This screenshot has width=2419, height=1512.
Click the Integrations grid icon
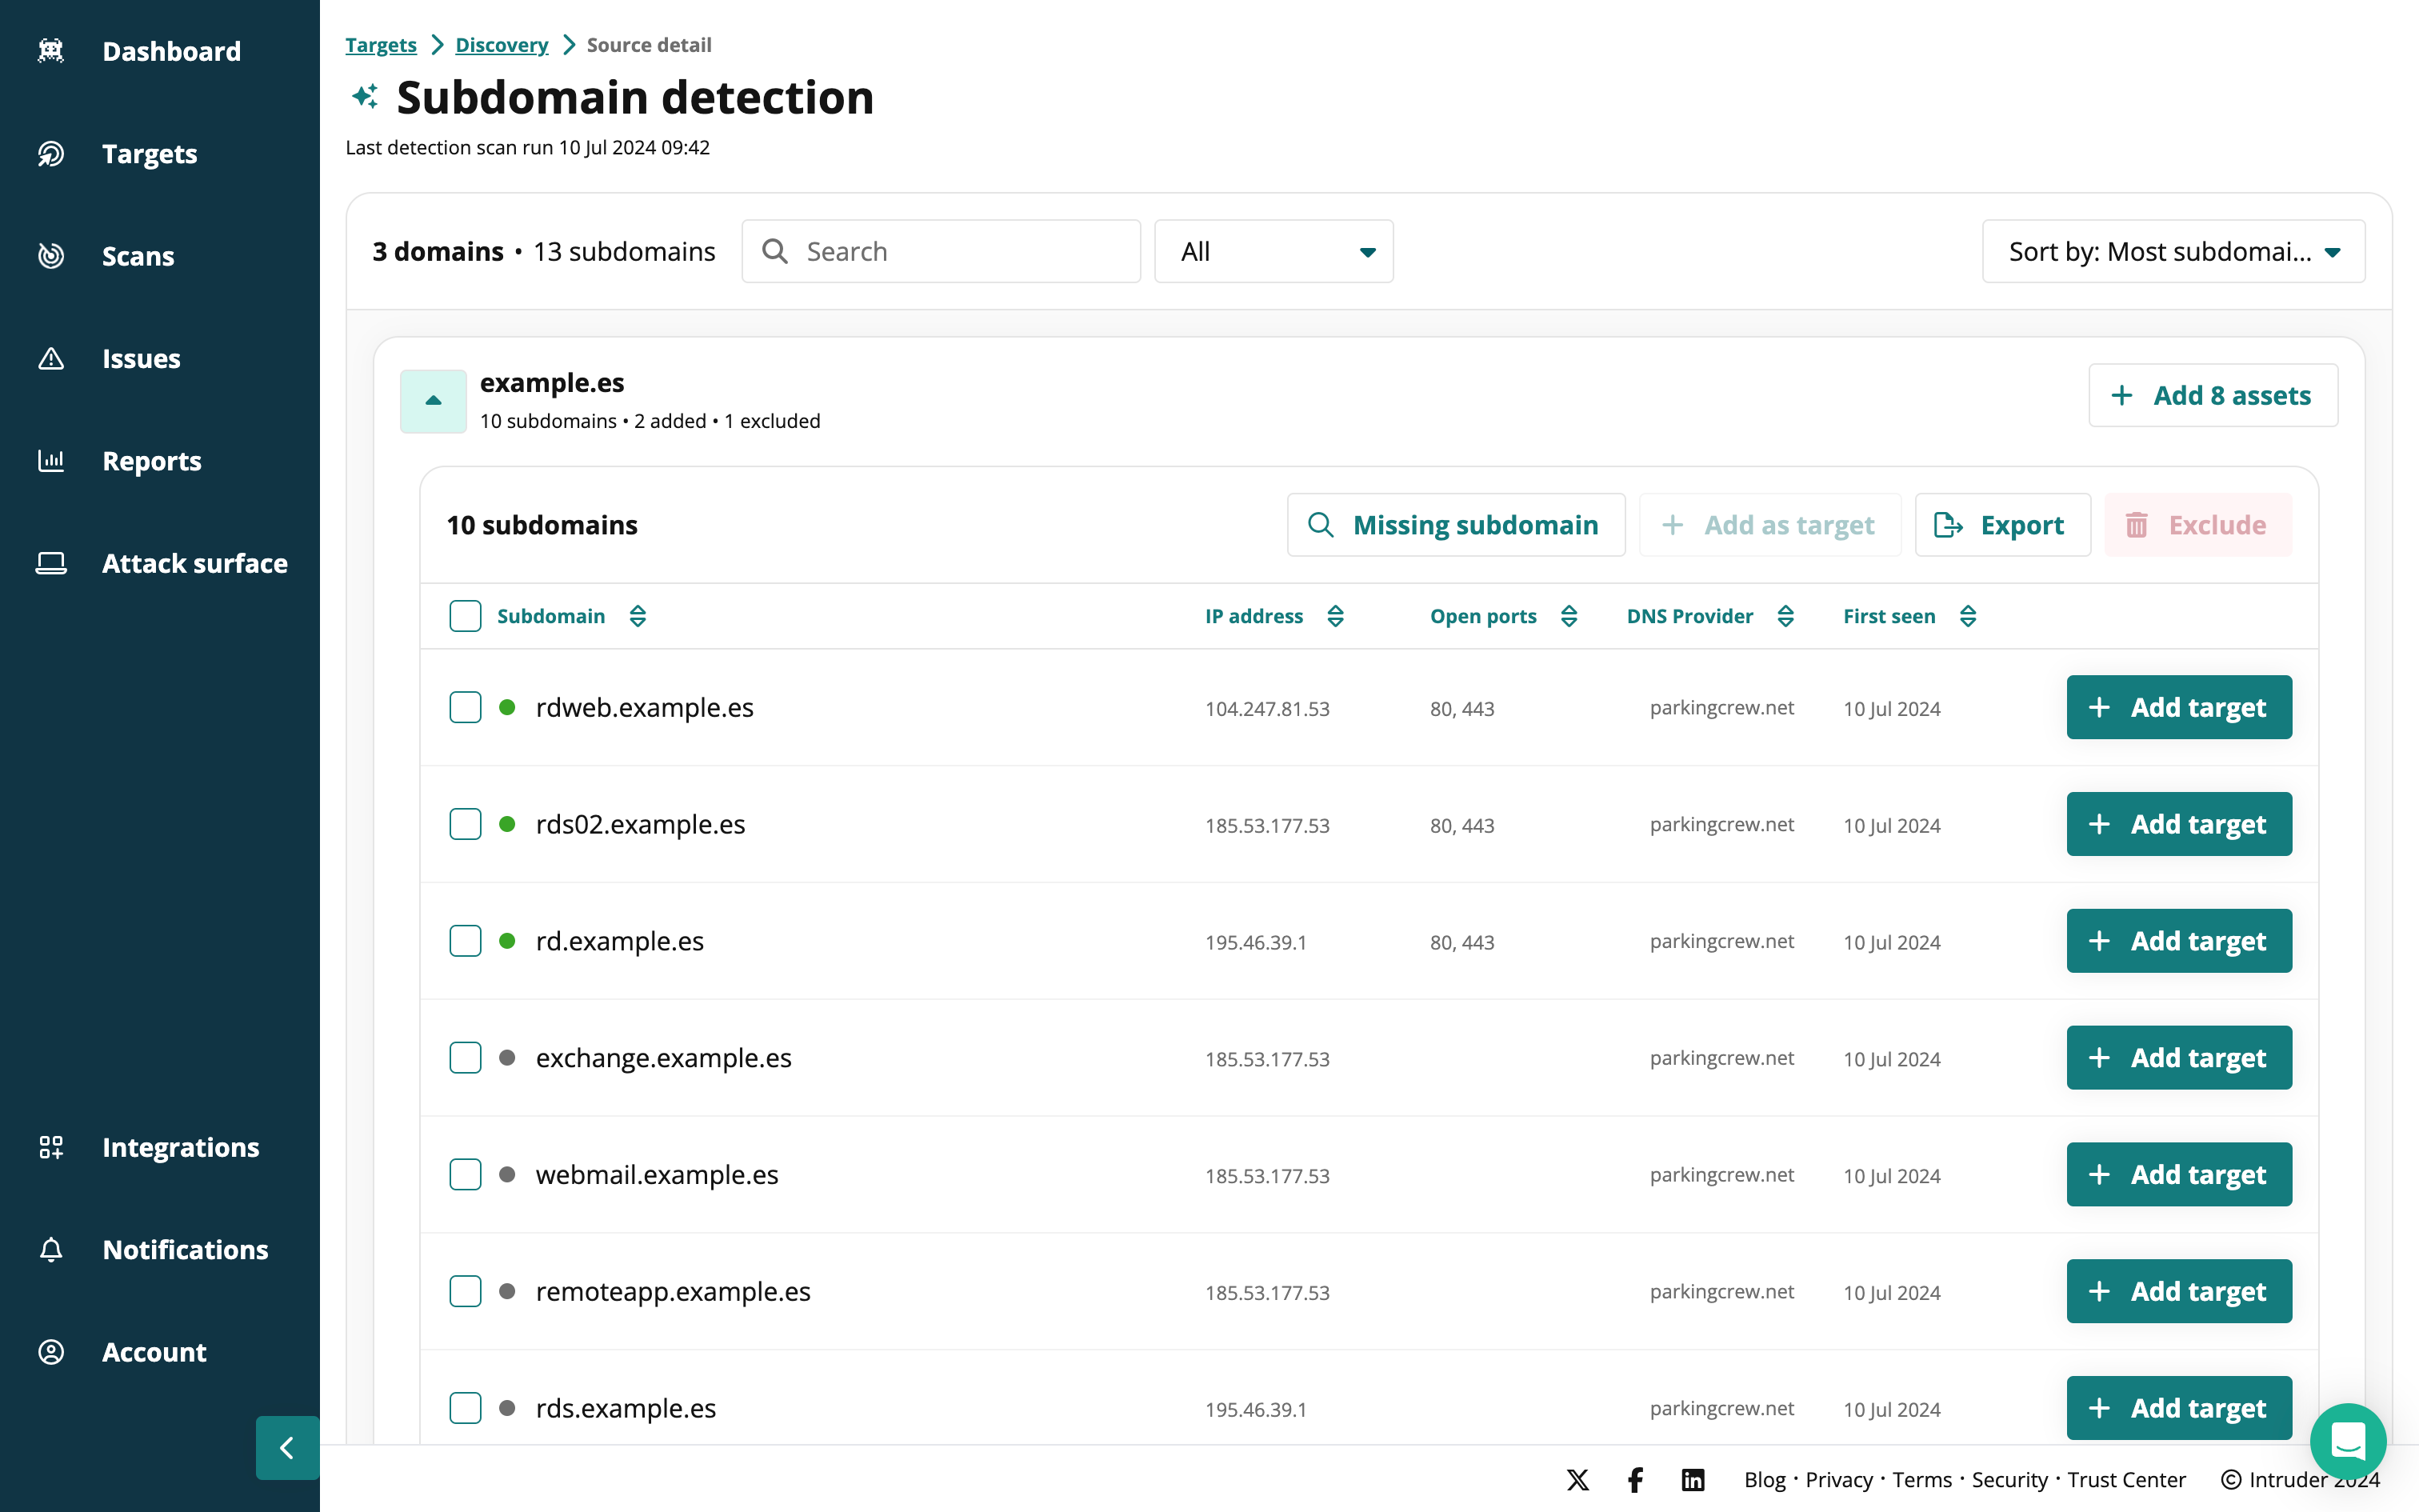coord(51,1147)
